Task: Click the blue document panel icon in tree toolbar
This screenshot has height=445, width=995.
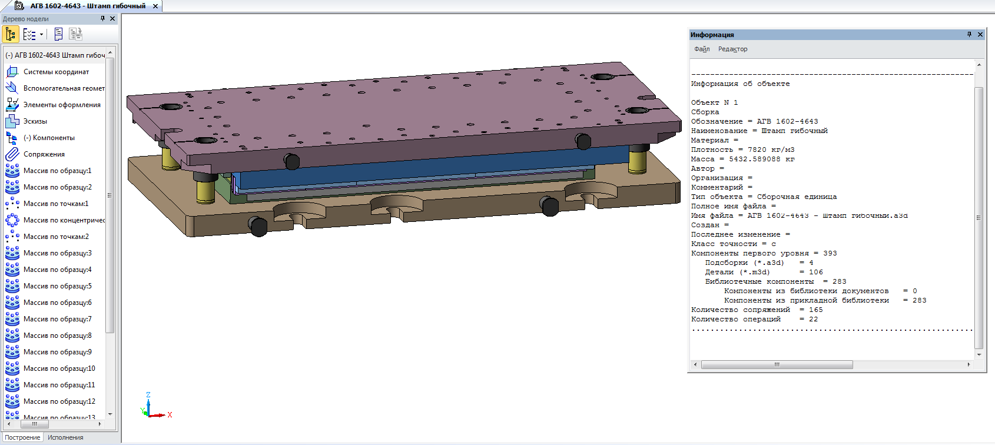Action: click(58, 34)
